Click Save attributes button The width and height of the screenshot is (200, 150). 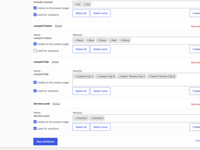[46, 142]
